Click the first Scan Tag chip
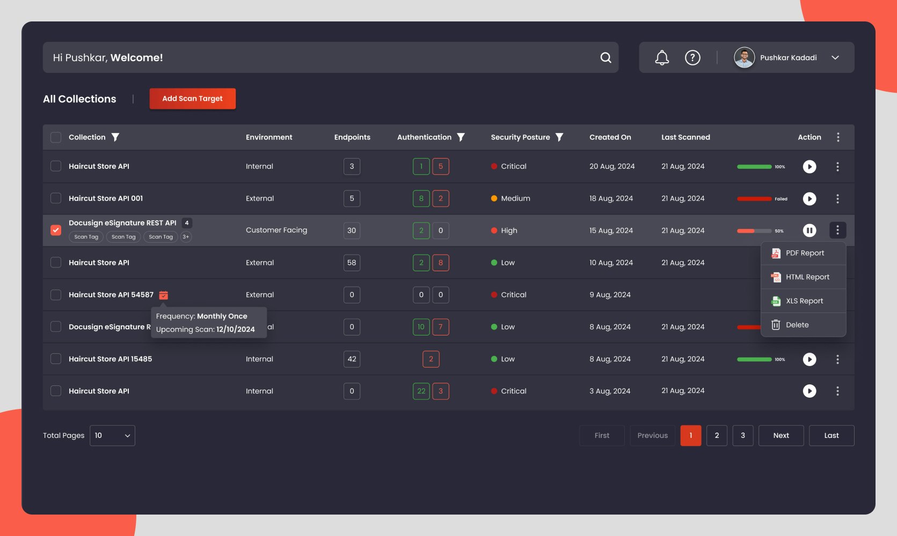The width and height of the screenshot is (897, 536). point(86,237)
